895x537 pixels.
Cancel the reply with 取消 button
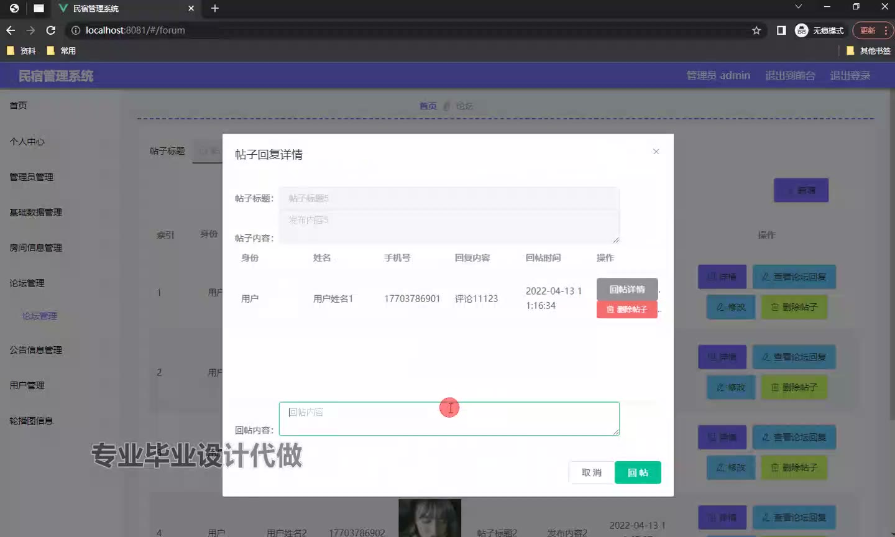click(x=591, y=472)
